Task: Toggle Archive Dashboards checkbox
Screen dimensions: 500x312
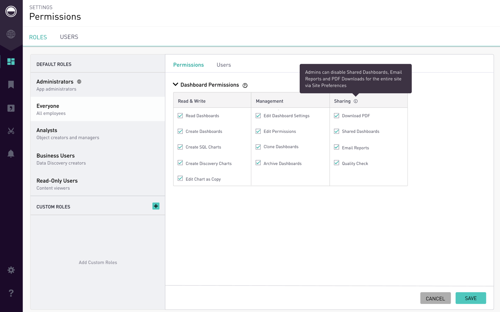Action: point(258,163)
